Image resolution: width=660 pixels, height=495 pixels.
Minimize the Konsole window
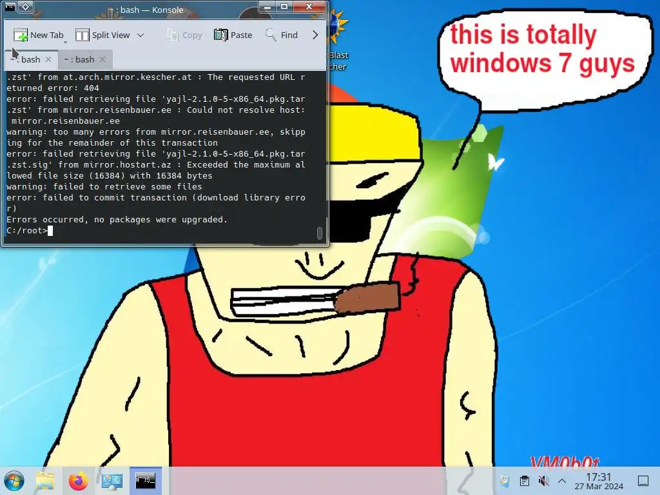267,6
